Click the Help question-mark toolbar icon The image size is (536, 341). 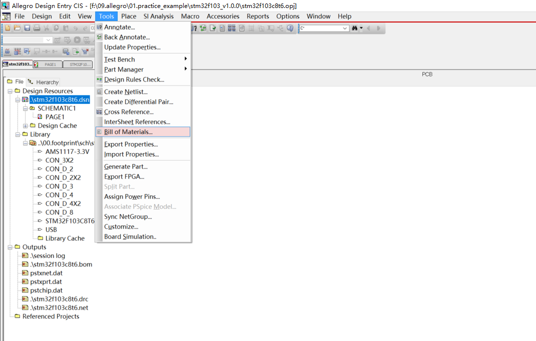click(290, 28)
